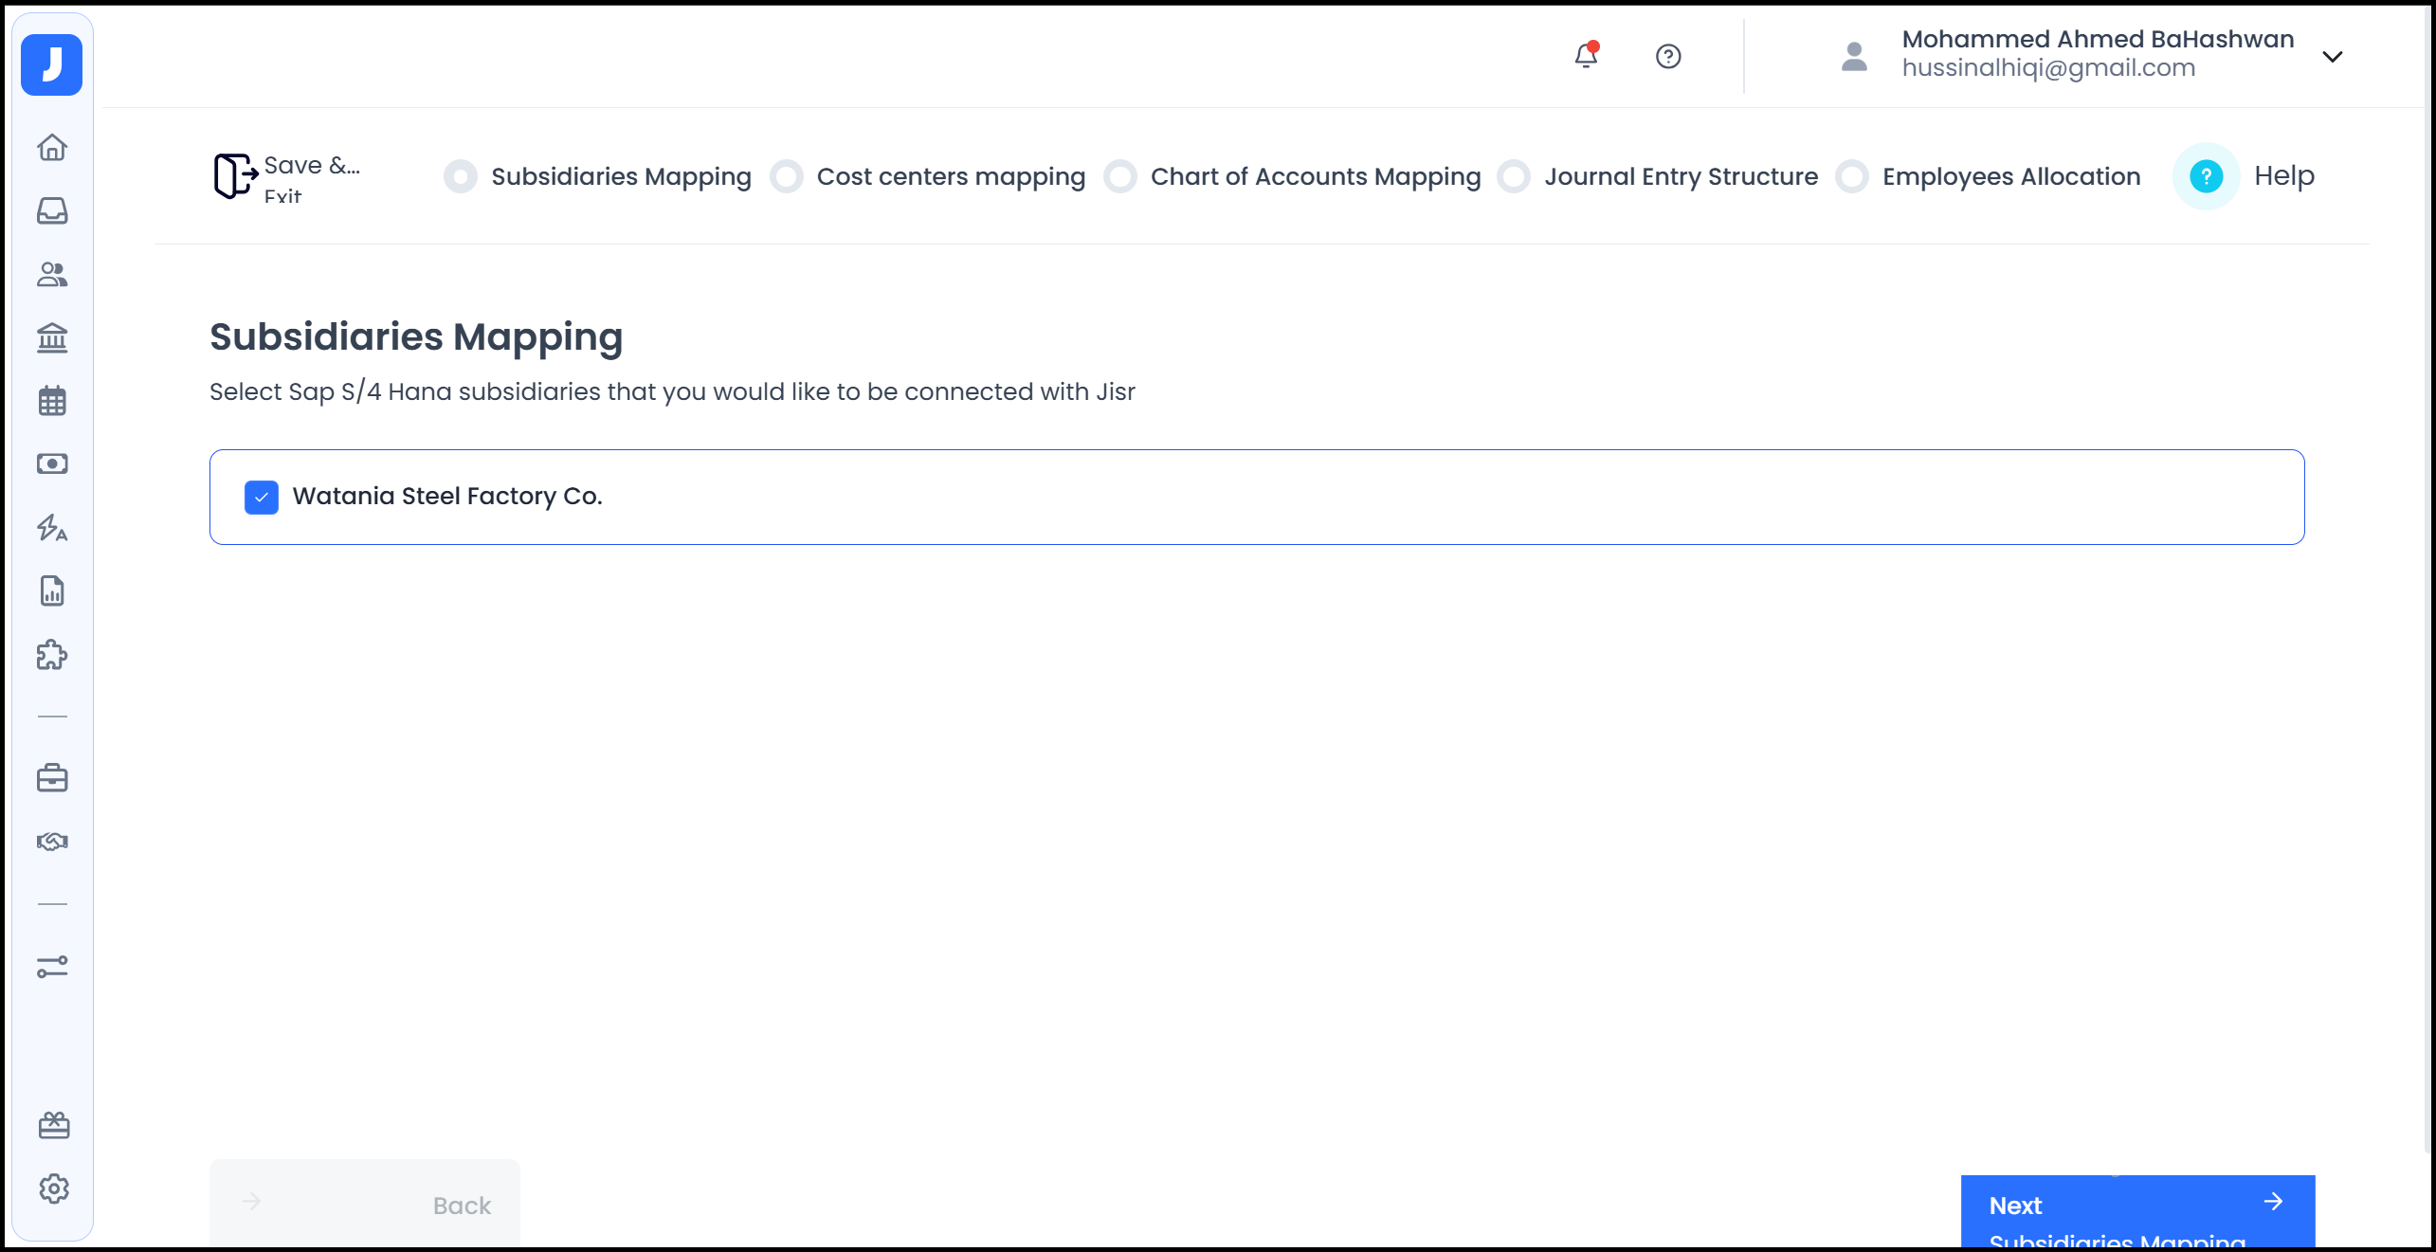2436x1252 pixels.
Task: Uncheck Watania Steel Factory Co.
Action: pos(261,496)
